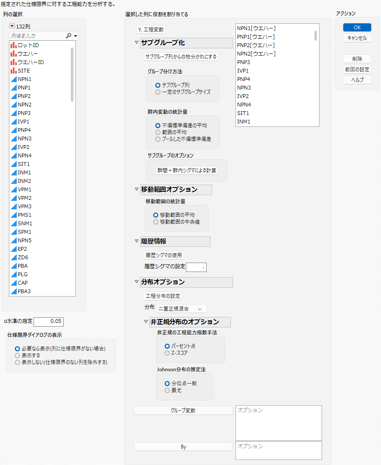Click the continuous icon beside CAP
This screenshot has width=381, height=465.
(13, 283)
